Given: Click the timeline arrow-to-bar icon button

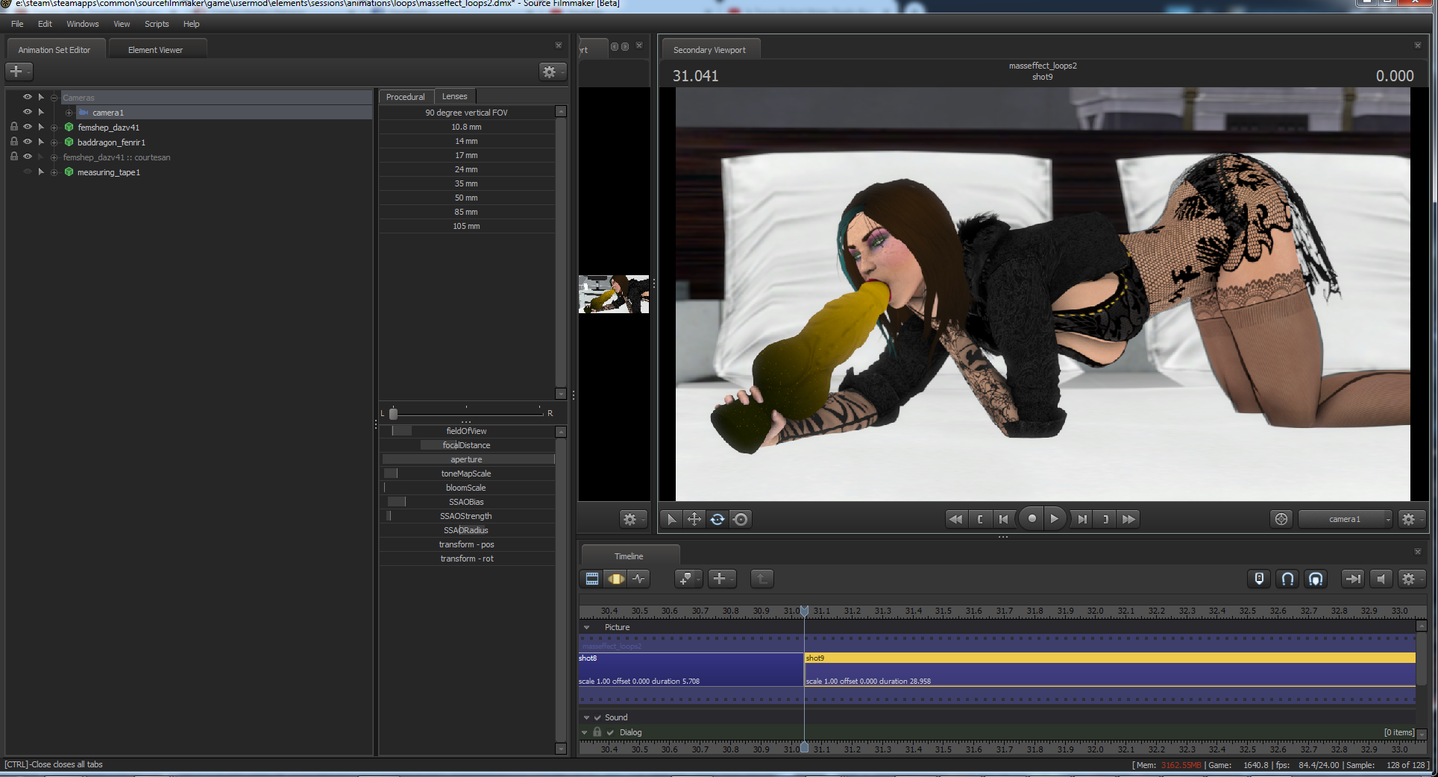Looking at the screenshot, I should pos(1352,579).
